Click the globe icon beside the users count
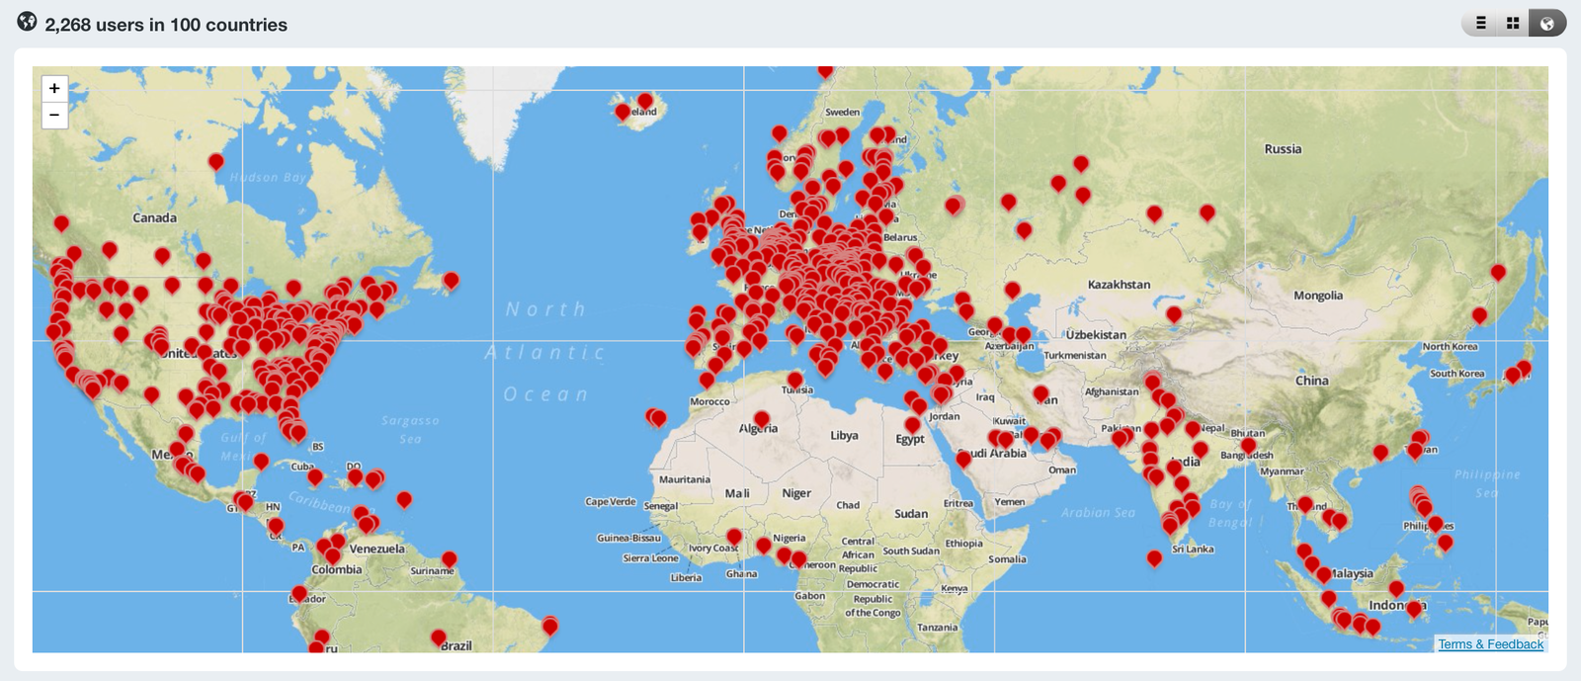This screenshot has height=681, width=1581. (28, 22)
